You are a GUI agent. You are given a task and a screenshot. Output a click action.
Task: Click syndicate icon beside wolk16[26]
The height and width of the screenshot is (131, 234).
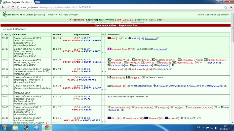point(130,38)
